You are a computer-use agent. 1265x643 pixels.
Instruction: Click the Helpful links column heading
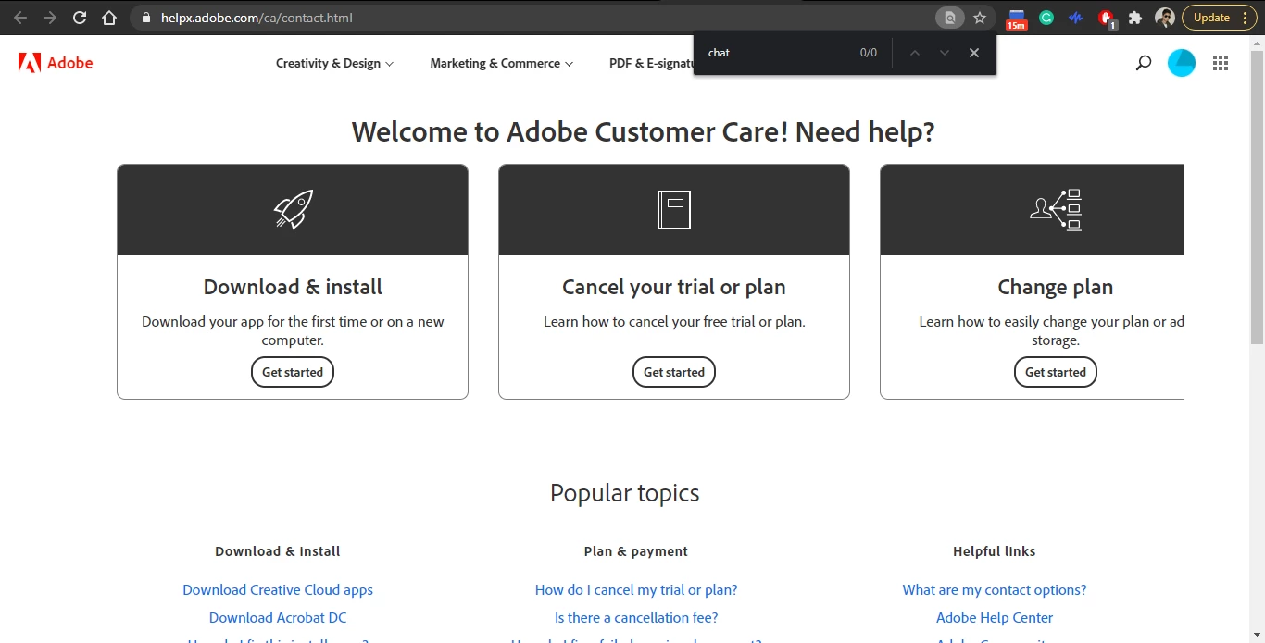995,551
